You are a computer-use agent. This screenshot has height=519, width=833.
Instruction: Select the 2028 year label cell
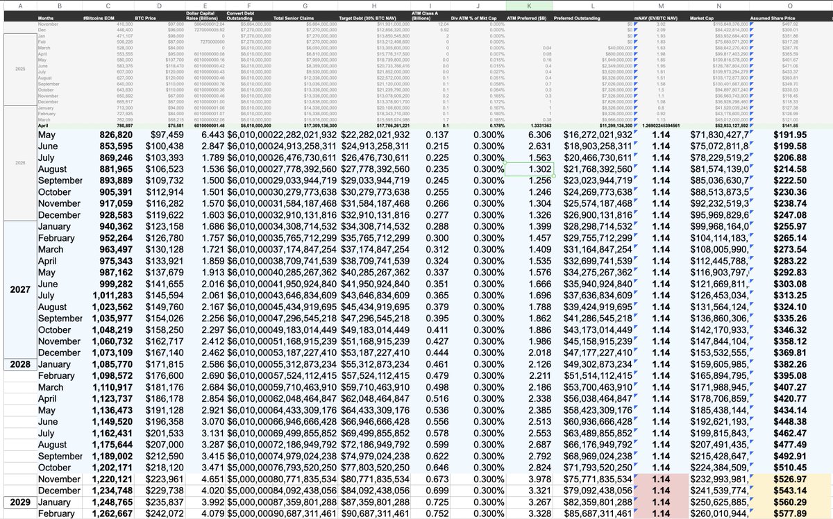click(18, 364)
